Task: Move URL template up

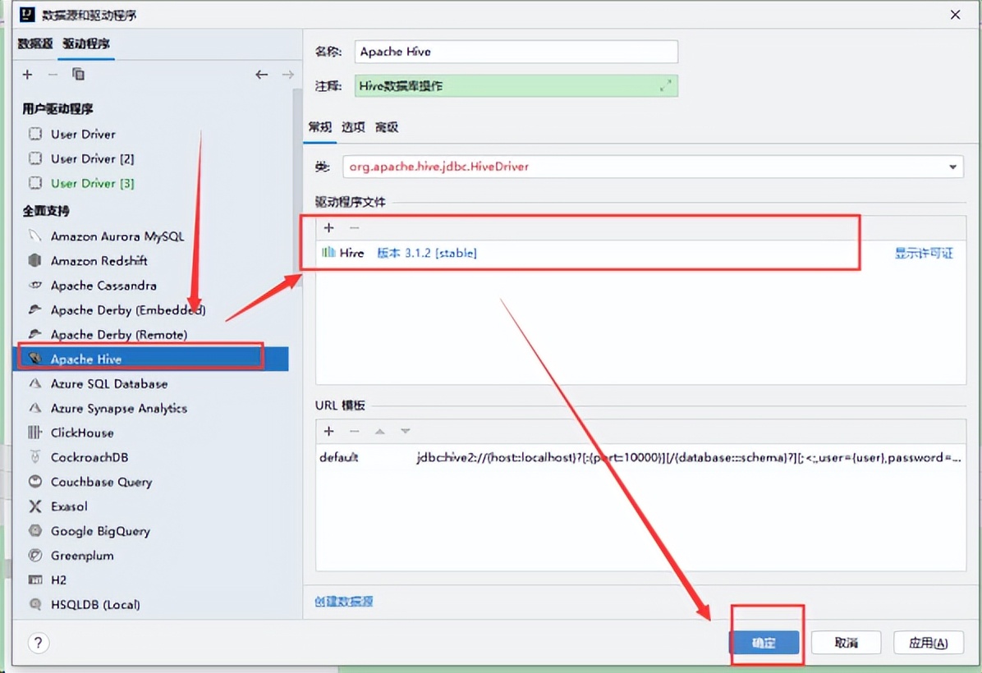Action: [x=379, y=431]
